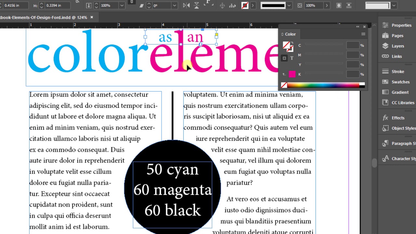This screenshot has width=416, height=234.
Task: Close the document tab
Action: coord(92,17)
